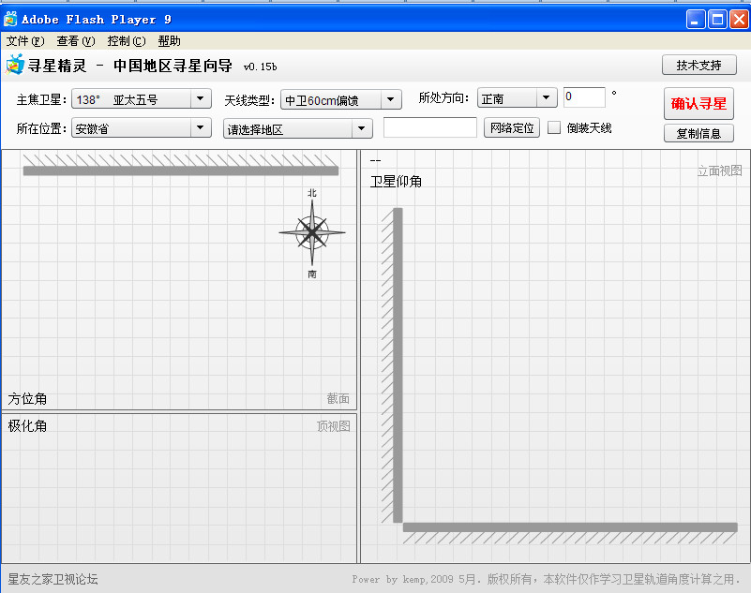751x593 pixels.
Task: Click the Adobe Flash Player title bar icon
Action: click(x=9, y=18)
